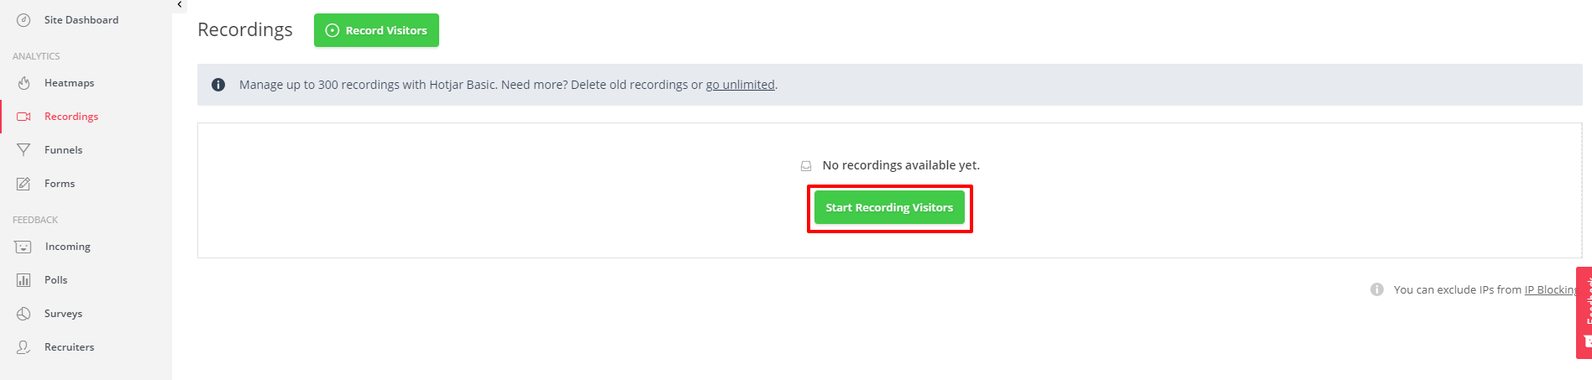Image resolution: width=1592 pixels, height=380 pixels.
Task: Click the Forms edit icon
Action: click(24, 184)
